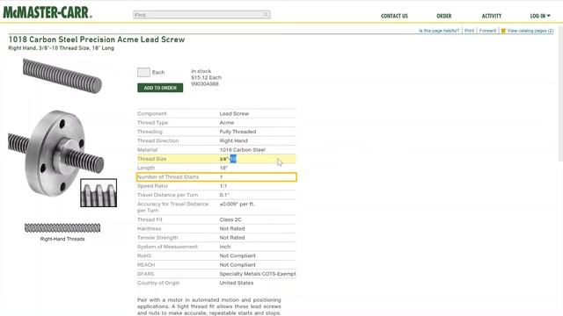The width and height of the screenshot is (563, 316).
Task: Click the Add to Order button
Action: (x=160, y=88)
